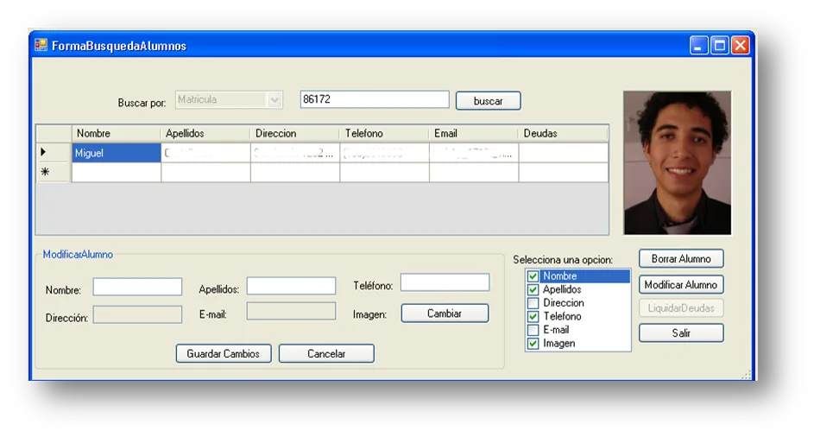The image size is (814, 437).
Task: Click the Modificar Alumno button
Action: [681, 285]
